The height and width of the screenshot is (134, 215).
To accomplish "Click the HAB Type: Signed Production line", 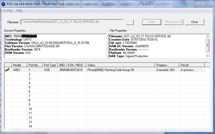I will (129, 56).
